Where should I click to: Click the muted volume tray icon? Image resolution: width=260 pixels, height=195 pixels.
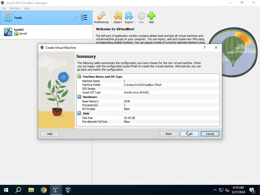(227, 190)
